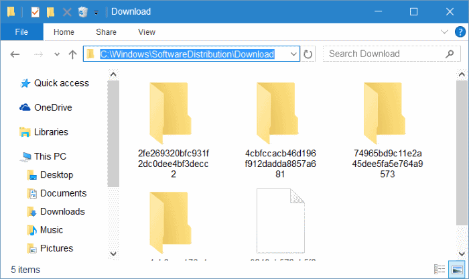Image resolution: width=469 pixels, height=279 pixels.
Task: Switch to the View ribbon tab
Action: click(x=146, y=32)
